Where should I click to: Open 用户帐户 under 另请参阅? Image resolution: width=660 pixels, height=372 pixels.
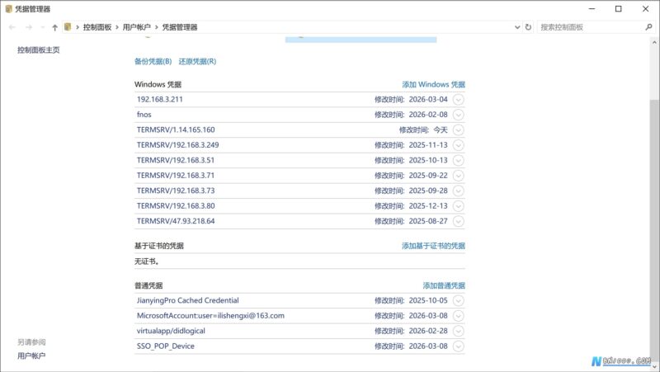[31, 356]
